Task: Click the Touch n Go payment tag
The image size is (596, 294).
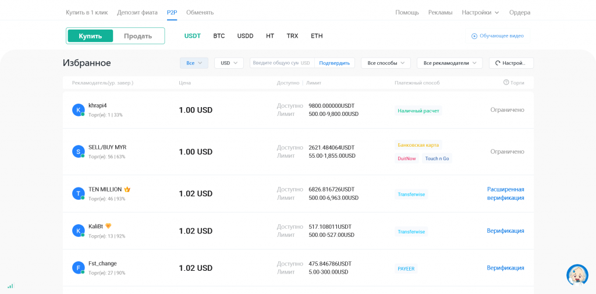Action: 437,158
